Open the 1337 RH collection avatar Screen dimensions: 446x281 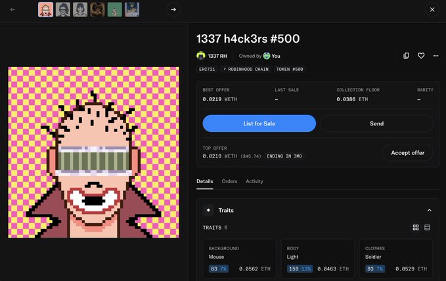pos(201,56)
